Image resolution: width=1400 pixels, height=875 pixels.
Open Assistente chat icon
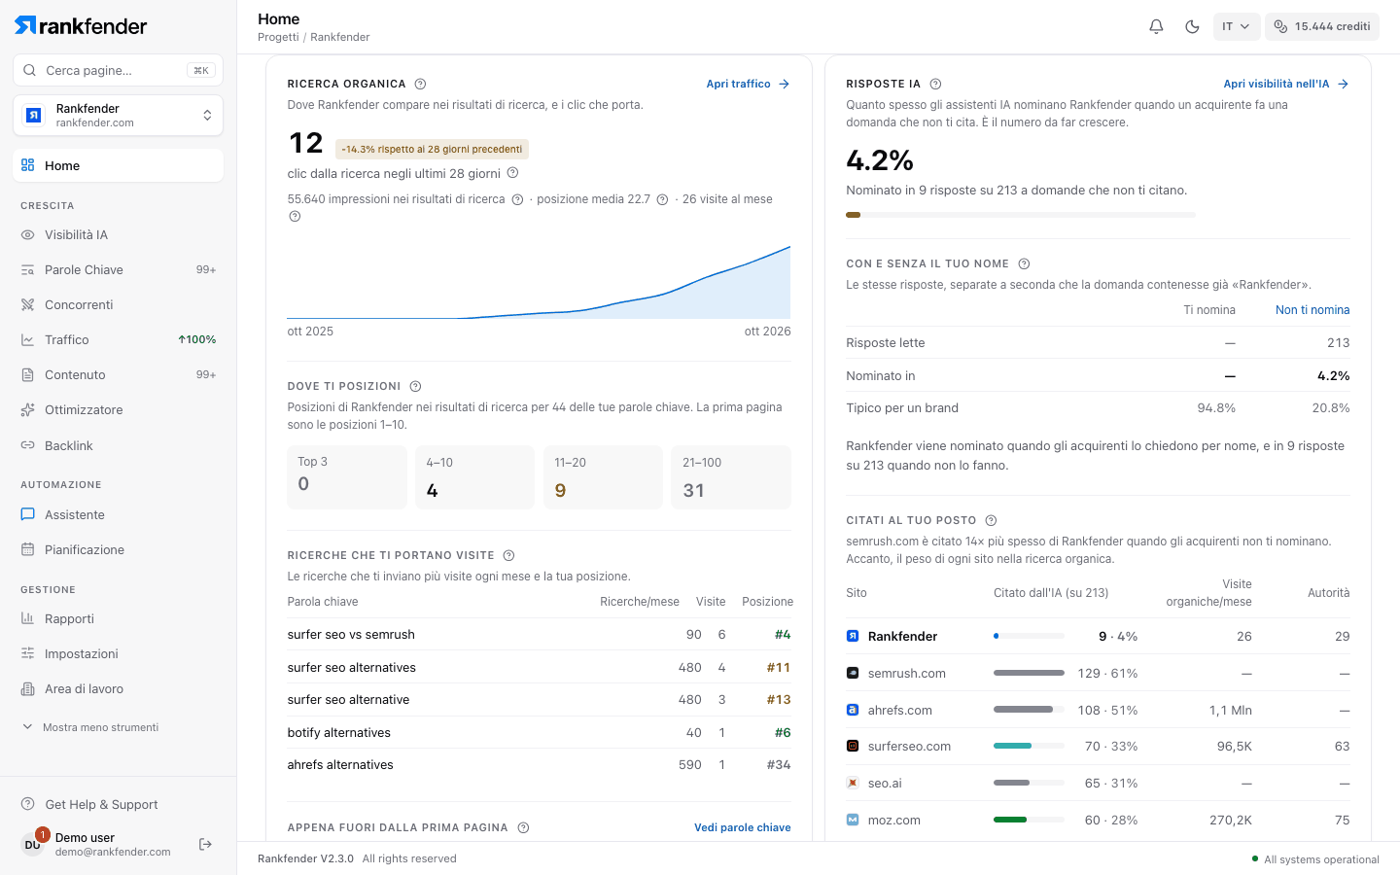pos(28,514)
